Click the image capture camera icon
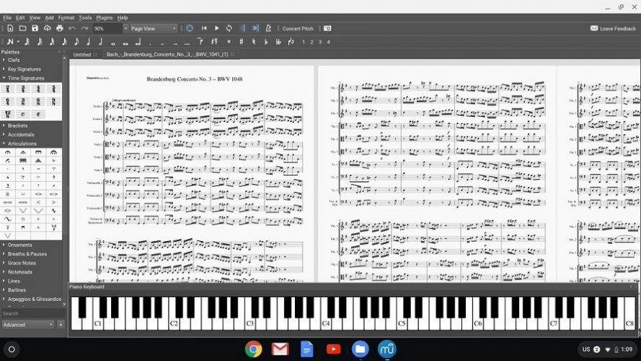 pyautogui.click(x=327, y=28)
